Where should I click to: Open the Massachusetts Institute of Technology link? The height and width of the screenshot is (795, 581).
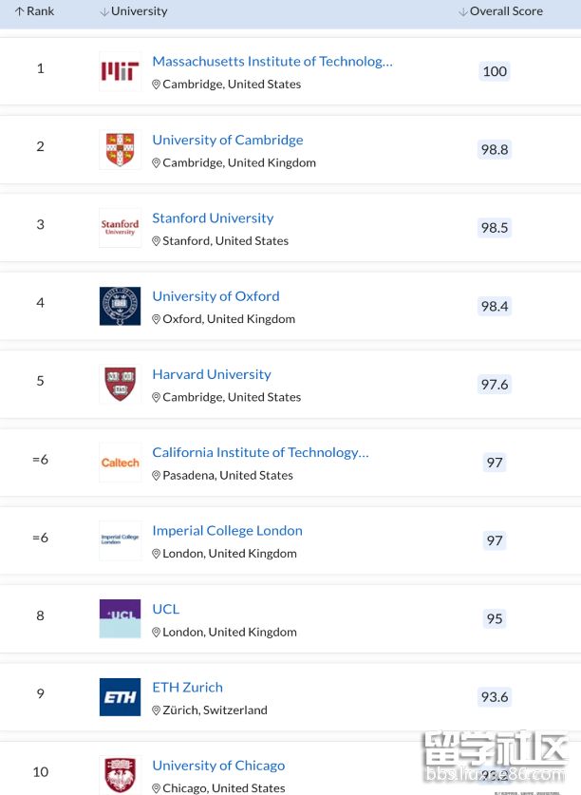272,62
